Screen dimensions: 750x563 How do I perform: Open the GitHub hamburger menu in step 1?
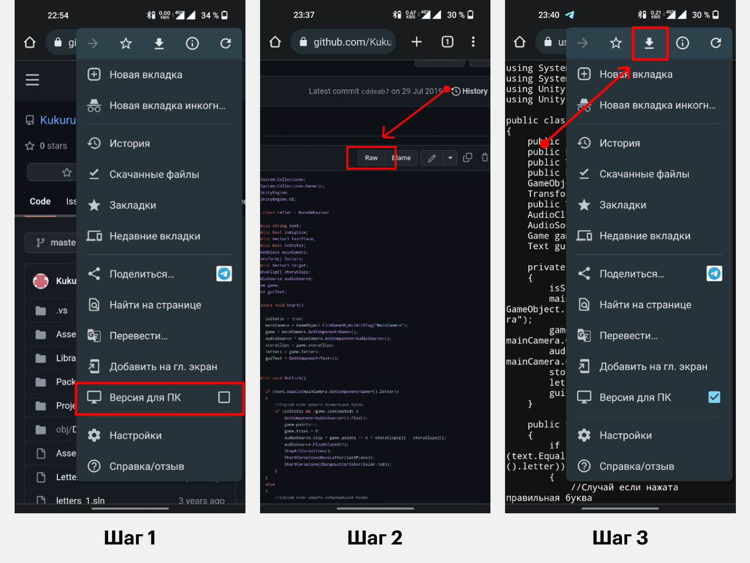click(x=32, y=79)
